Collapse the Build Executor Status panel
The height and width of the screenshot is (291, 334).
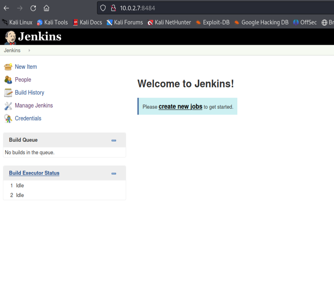coord(114,173)
